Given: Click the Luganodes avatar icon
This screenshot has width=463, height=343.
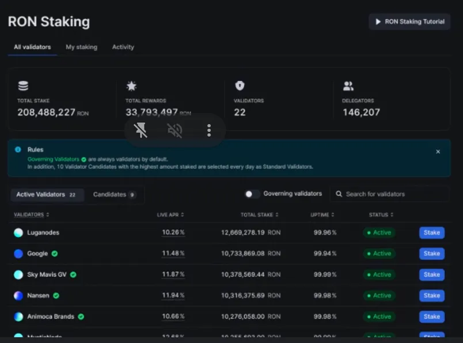Looking at the screenshot, I should click(x=18, y=233).
